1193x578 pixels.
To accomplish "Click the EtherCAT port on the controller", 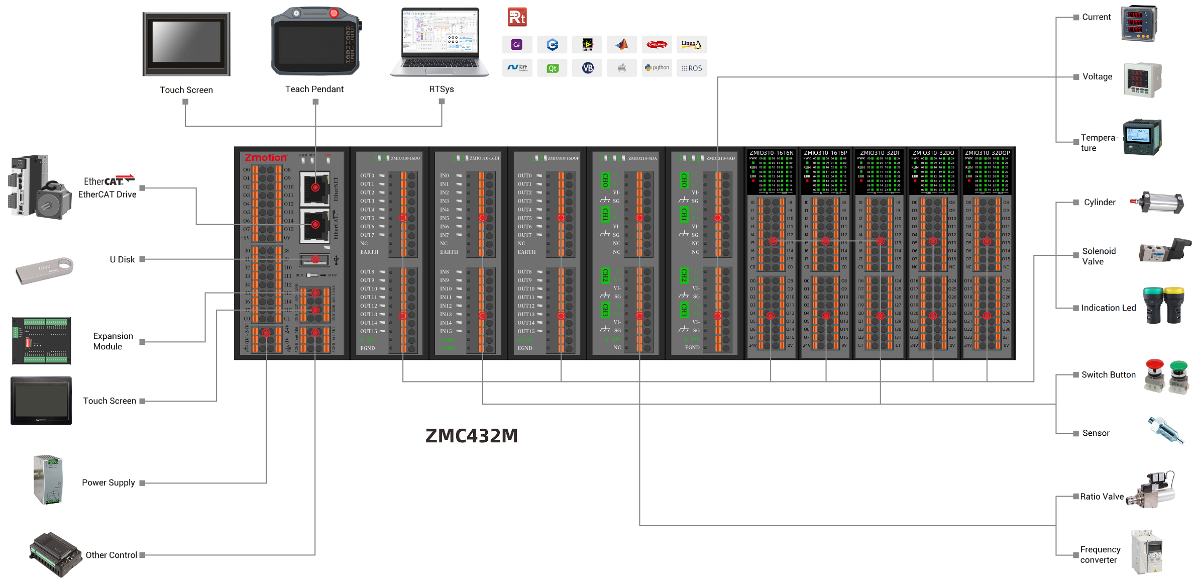I will tap(315, 225).
